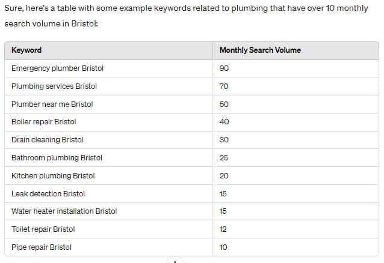Screen dimensions: 384x263
Task: Click the search volume value 70
Action: coord(224,86)
